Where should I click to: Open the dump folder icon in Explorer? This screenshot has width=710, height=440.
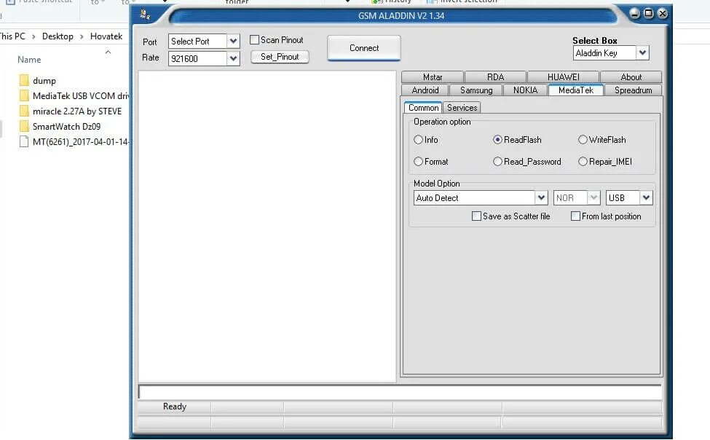click(x=25, y=81)
